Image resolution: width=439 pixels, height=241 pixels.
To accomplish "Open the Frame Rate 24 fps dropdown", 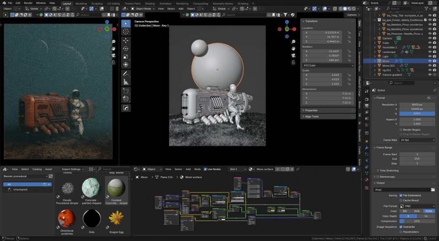I will [x=417, y=140].
